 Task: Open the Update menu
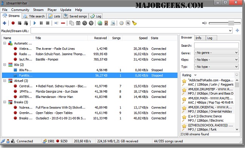[66, 10]
